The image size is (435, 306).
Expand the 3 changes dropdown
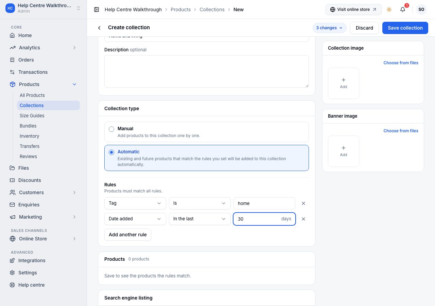coord(329,28)
